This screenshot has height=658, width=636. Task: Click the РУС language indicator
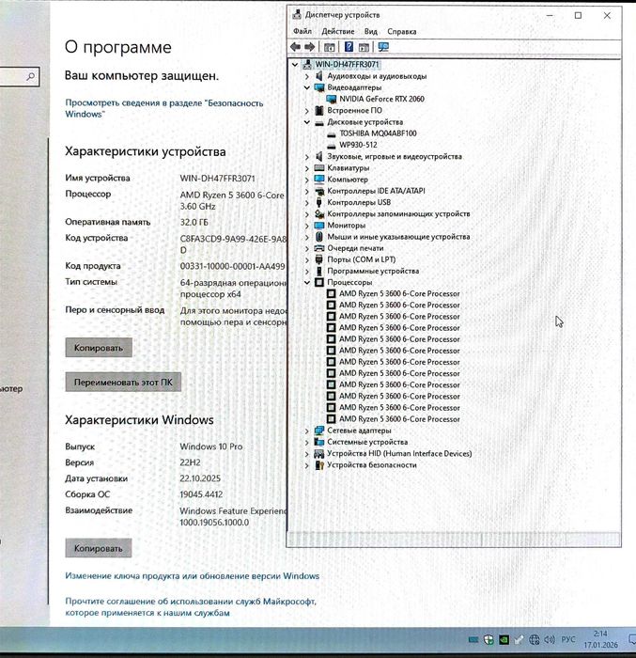point(568,639)
